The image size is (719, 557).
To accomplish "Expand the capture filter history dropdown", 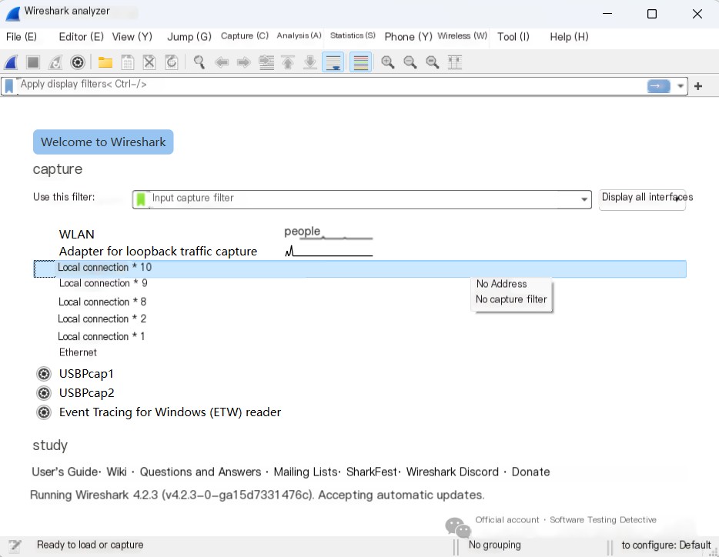I will tap(584, 199).
